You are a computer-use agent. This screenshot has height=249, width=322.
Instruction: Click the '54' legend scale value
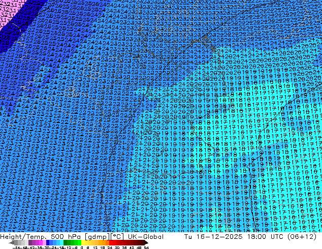146,247
